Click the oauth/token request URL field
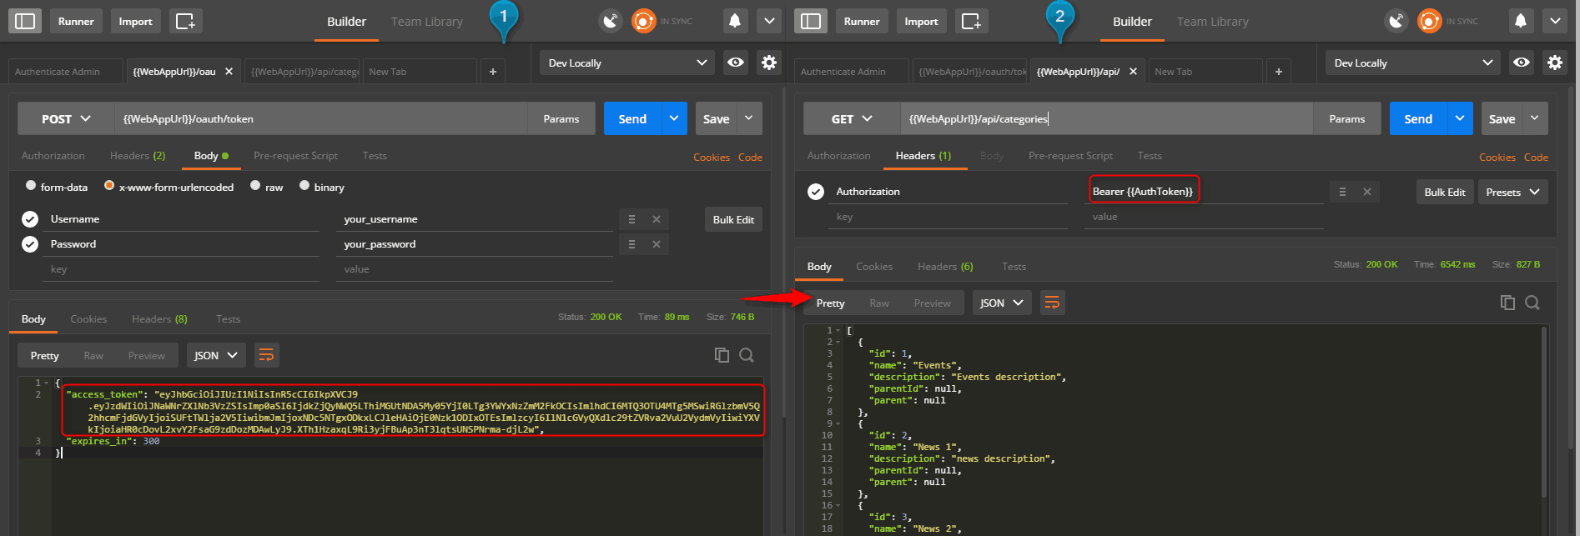1580x536 pixels. click(x=320, y=119)
